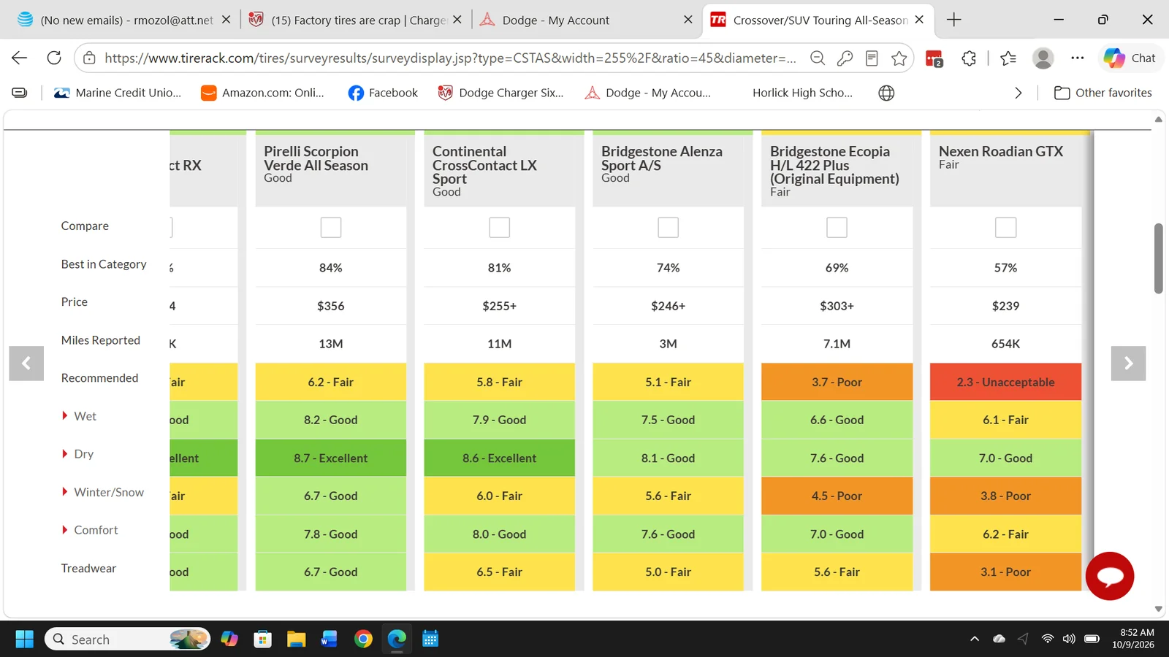Open the browser profile avatar

pos(1043,58)
